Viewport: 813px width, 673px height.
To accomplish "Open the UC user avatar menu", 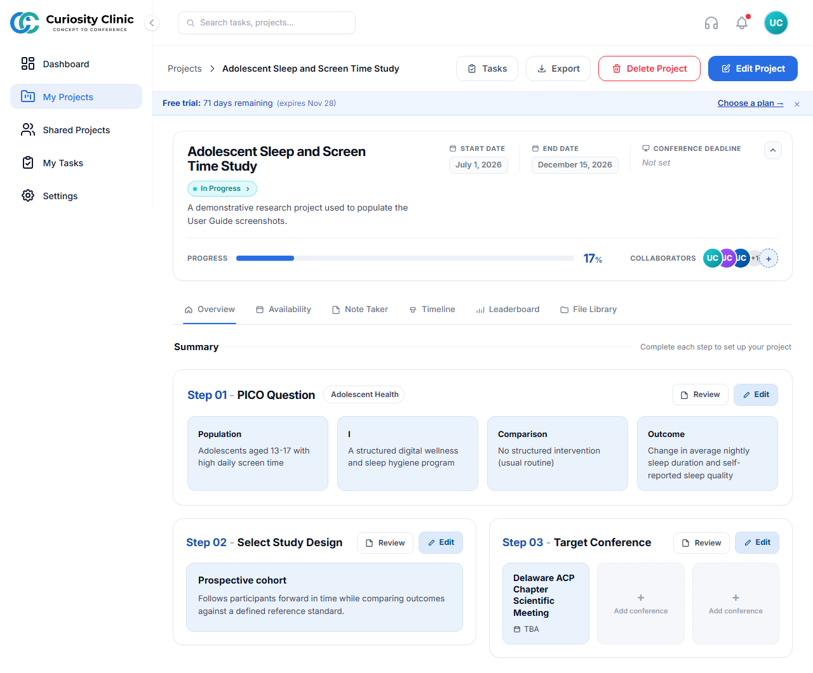I will [x=776, y=23].
